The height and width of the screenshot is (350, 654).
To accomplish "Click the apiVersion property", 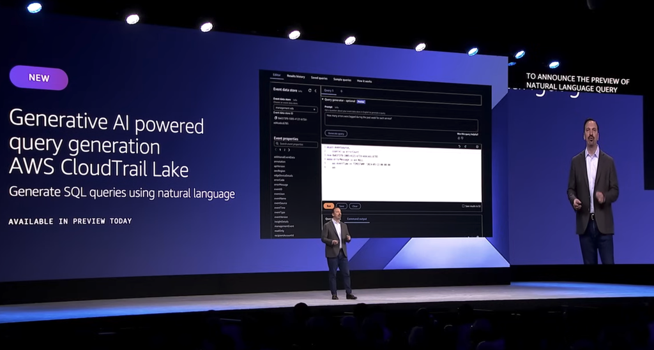I will click(280, 166).
